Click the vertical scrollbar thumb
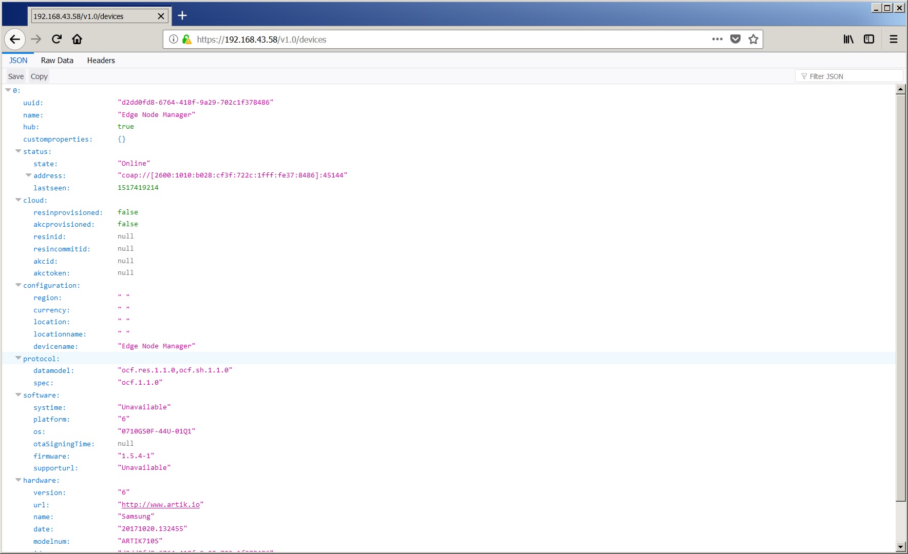Viewport: 908px width, 554px height. tap(900, 298)
